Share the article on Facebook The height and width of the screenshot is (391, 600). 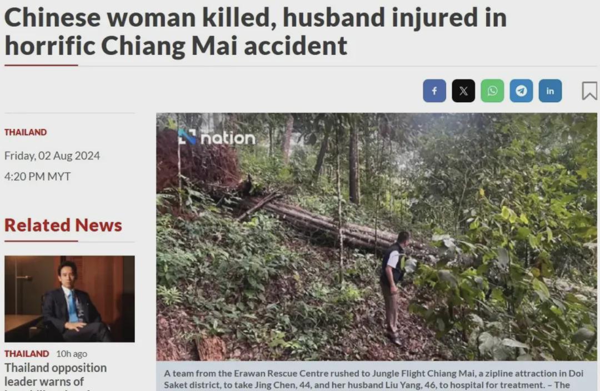point(434,91)
